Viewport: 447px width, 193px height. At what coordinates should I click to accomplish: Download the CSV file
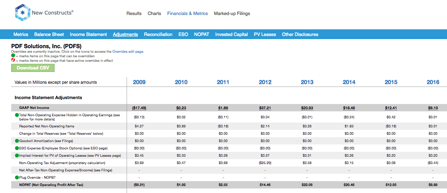click(x=33, y=68)
